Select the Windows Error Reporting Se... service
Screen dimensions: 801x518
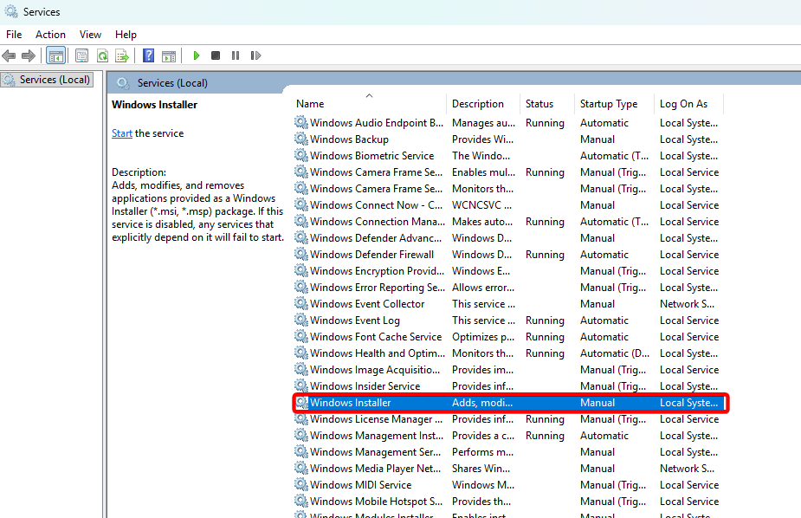point(509,287)
